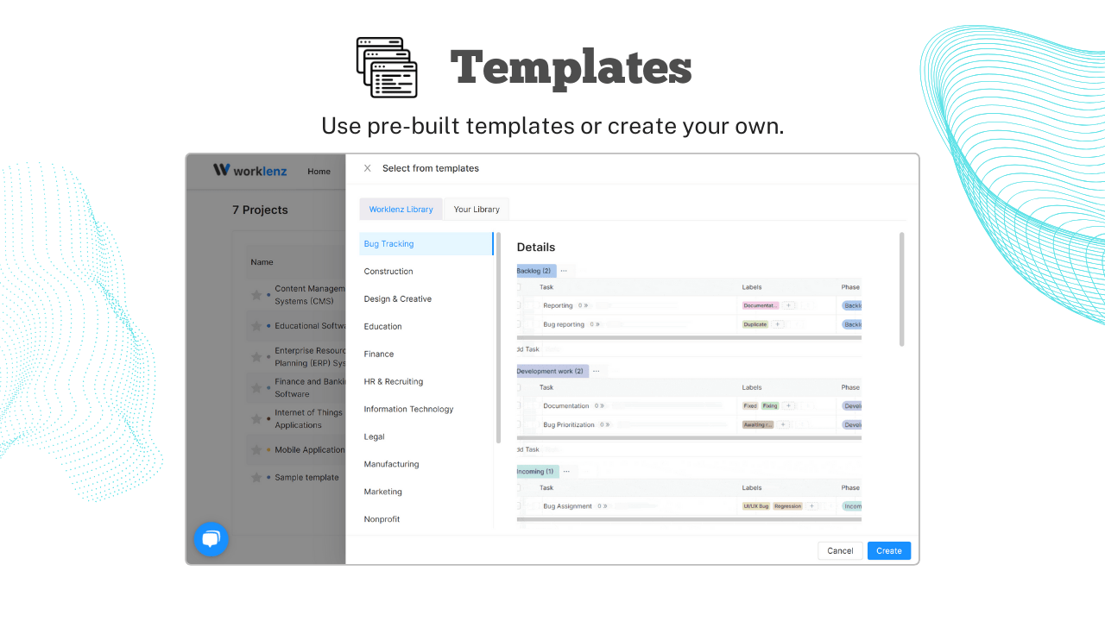Click the Awaiting label tag

(x=758, y=424)
